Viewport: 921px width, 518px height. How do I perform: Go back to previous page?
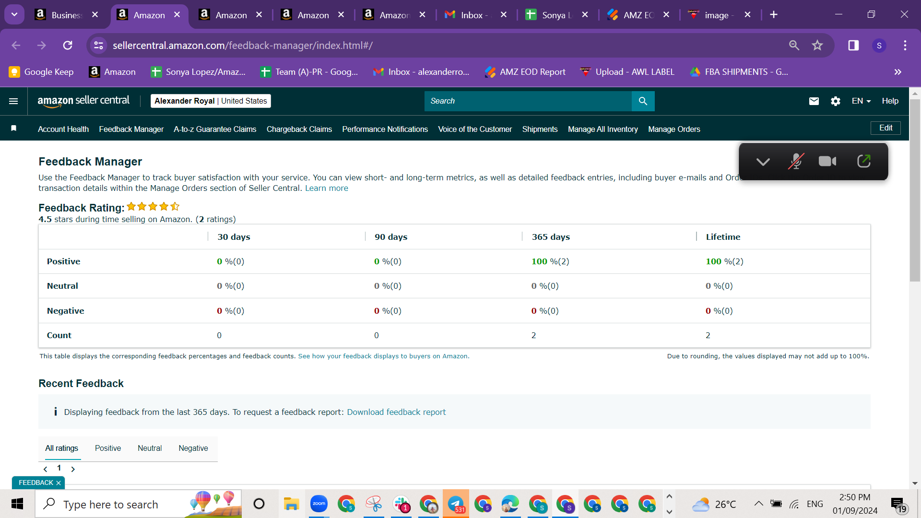(x=16, y=45)
